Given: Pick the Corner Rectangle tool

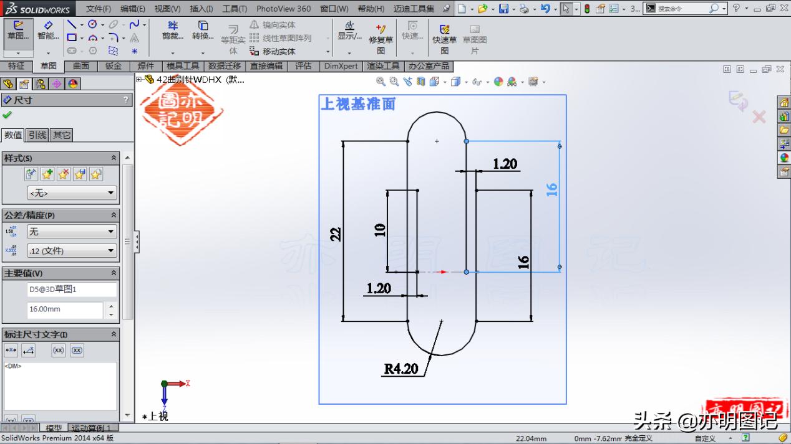Looking at the screenshot, I should (x=72, y=37).
